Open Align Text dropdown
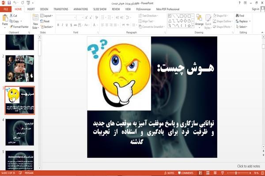This screenshot has width=265, height=176. pos(146,21)
